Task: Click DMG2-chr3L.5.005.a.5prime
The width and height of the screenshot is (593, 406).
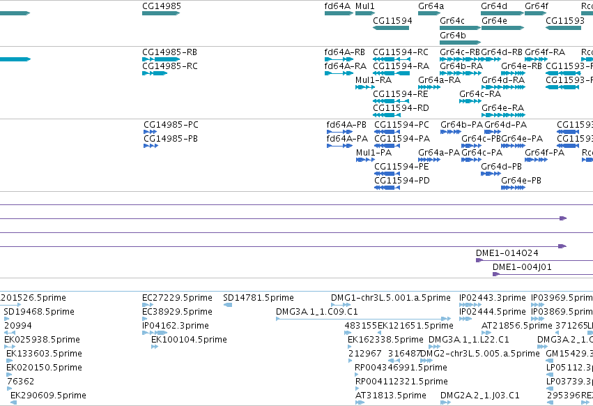Action: tap(426, 361)
